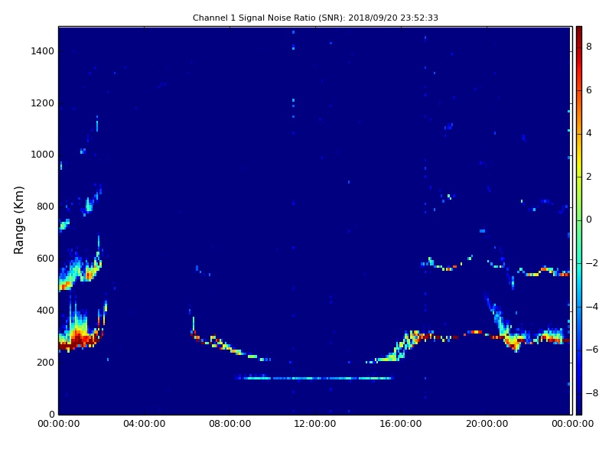Click the strong red echo near 300 km after midnight
The image size is (612, 459).
[80, 339]
